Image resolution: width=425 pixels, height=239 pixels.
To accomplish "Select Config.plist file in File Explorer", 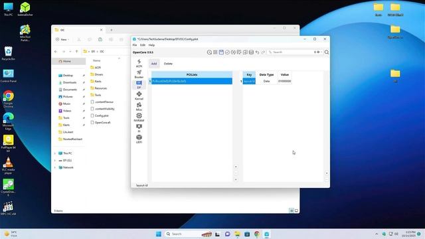I will (99, 116).
